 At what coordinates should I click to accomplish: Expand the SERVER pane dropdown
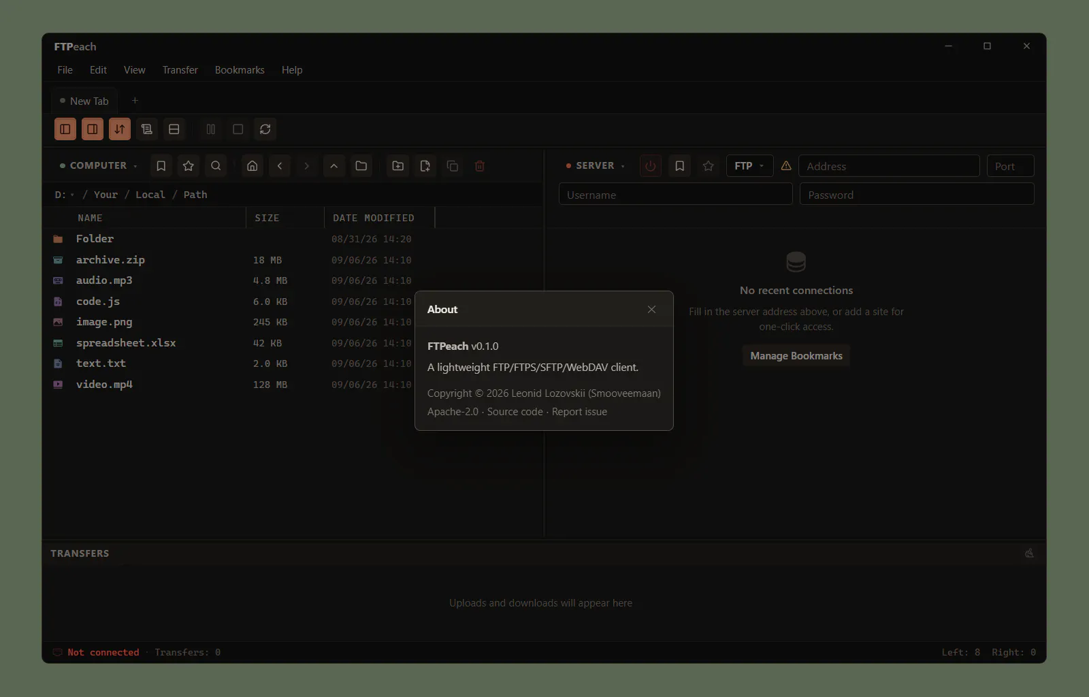596,166
